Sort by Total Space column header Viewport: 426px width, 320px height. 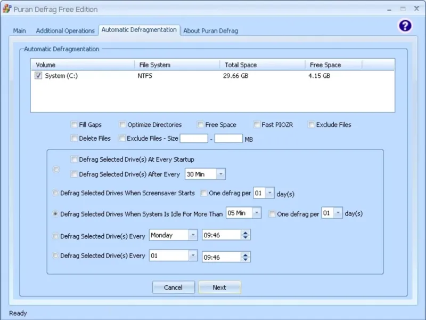(x=262, y=65)
